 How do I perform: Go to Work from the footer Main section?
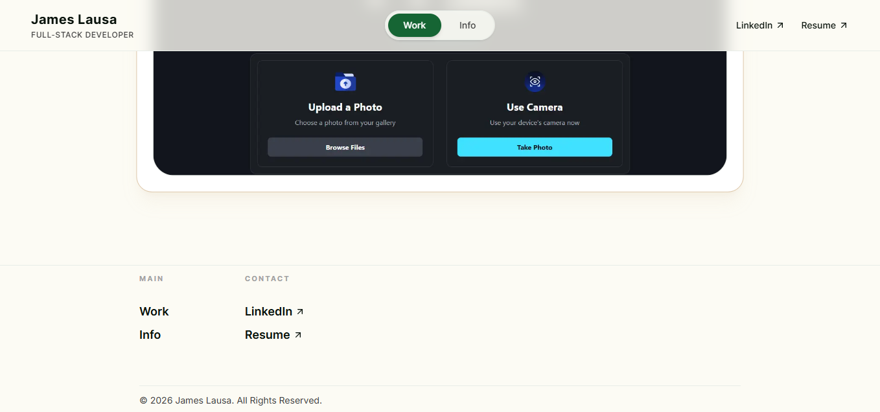154,312
